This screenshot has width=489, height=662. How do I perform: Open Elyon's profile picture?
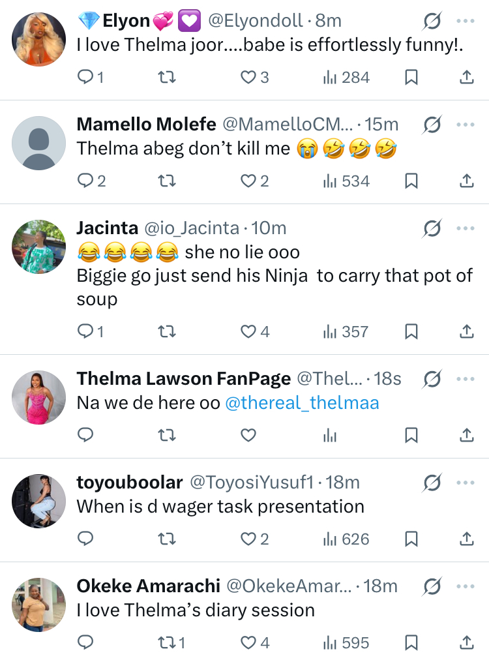coord(39,39)
